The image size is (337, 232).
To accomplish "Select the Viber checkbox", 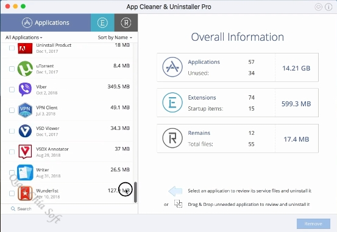I will tap(12, 89).
